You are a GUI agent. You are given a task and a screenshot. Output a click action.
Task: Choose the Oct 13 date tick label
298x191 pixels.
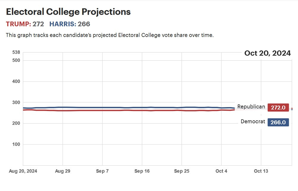[x=261, y=171]
